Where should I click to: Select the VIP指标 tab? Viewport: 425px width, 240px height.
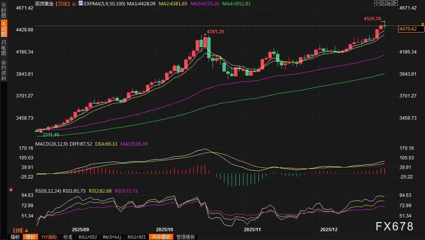pyautogui.click(x=49, y=237)
